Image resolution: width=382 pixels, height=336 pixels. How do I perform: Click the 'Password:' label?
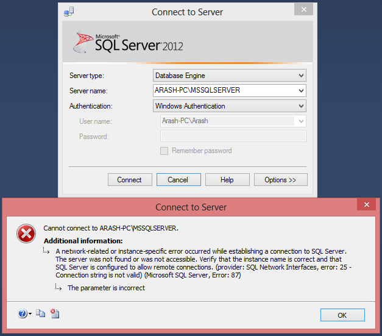94,137
